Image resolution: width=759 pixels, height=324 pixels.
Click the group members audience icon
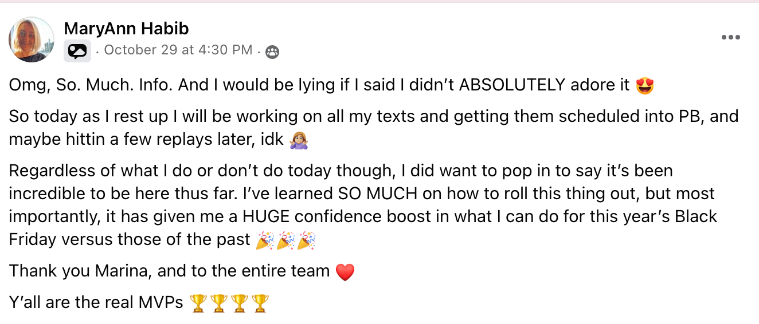tap(272, 52)
